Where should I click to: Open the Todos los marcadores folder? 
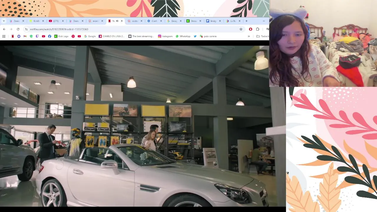tap(262, 36)
